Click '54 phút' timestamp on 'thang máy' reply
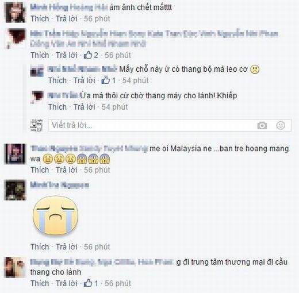299x293 pixels. tap(114, 107)
